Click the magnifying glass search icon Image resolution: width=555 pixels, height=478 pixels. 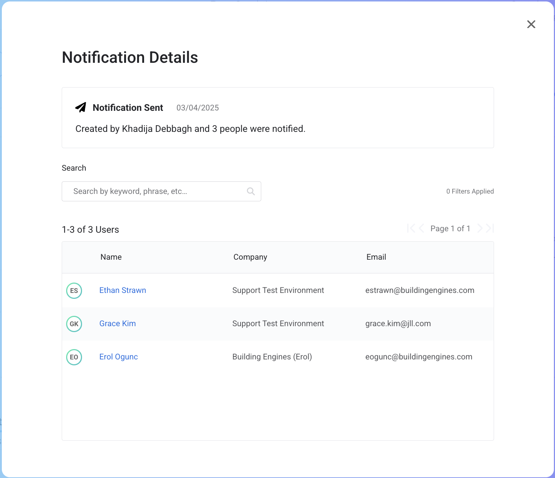tap(251, 191)
